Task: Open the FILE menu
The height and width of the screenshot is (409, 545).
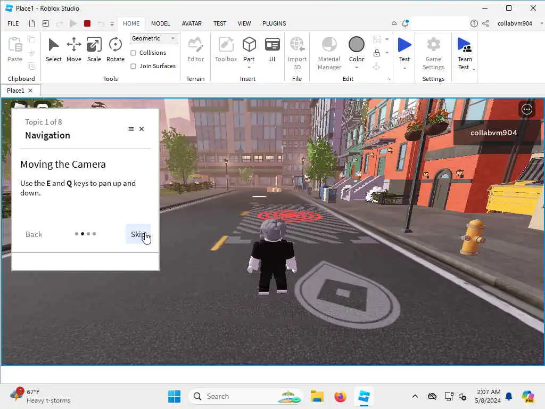Action: 13,23
